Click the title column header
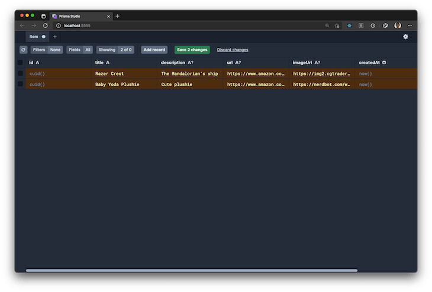The image size is (432, 292). pyautogui.click(x=124, y=63)
